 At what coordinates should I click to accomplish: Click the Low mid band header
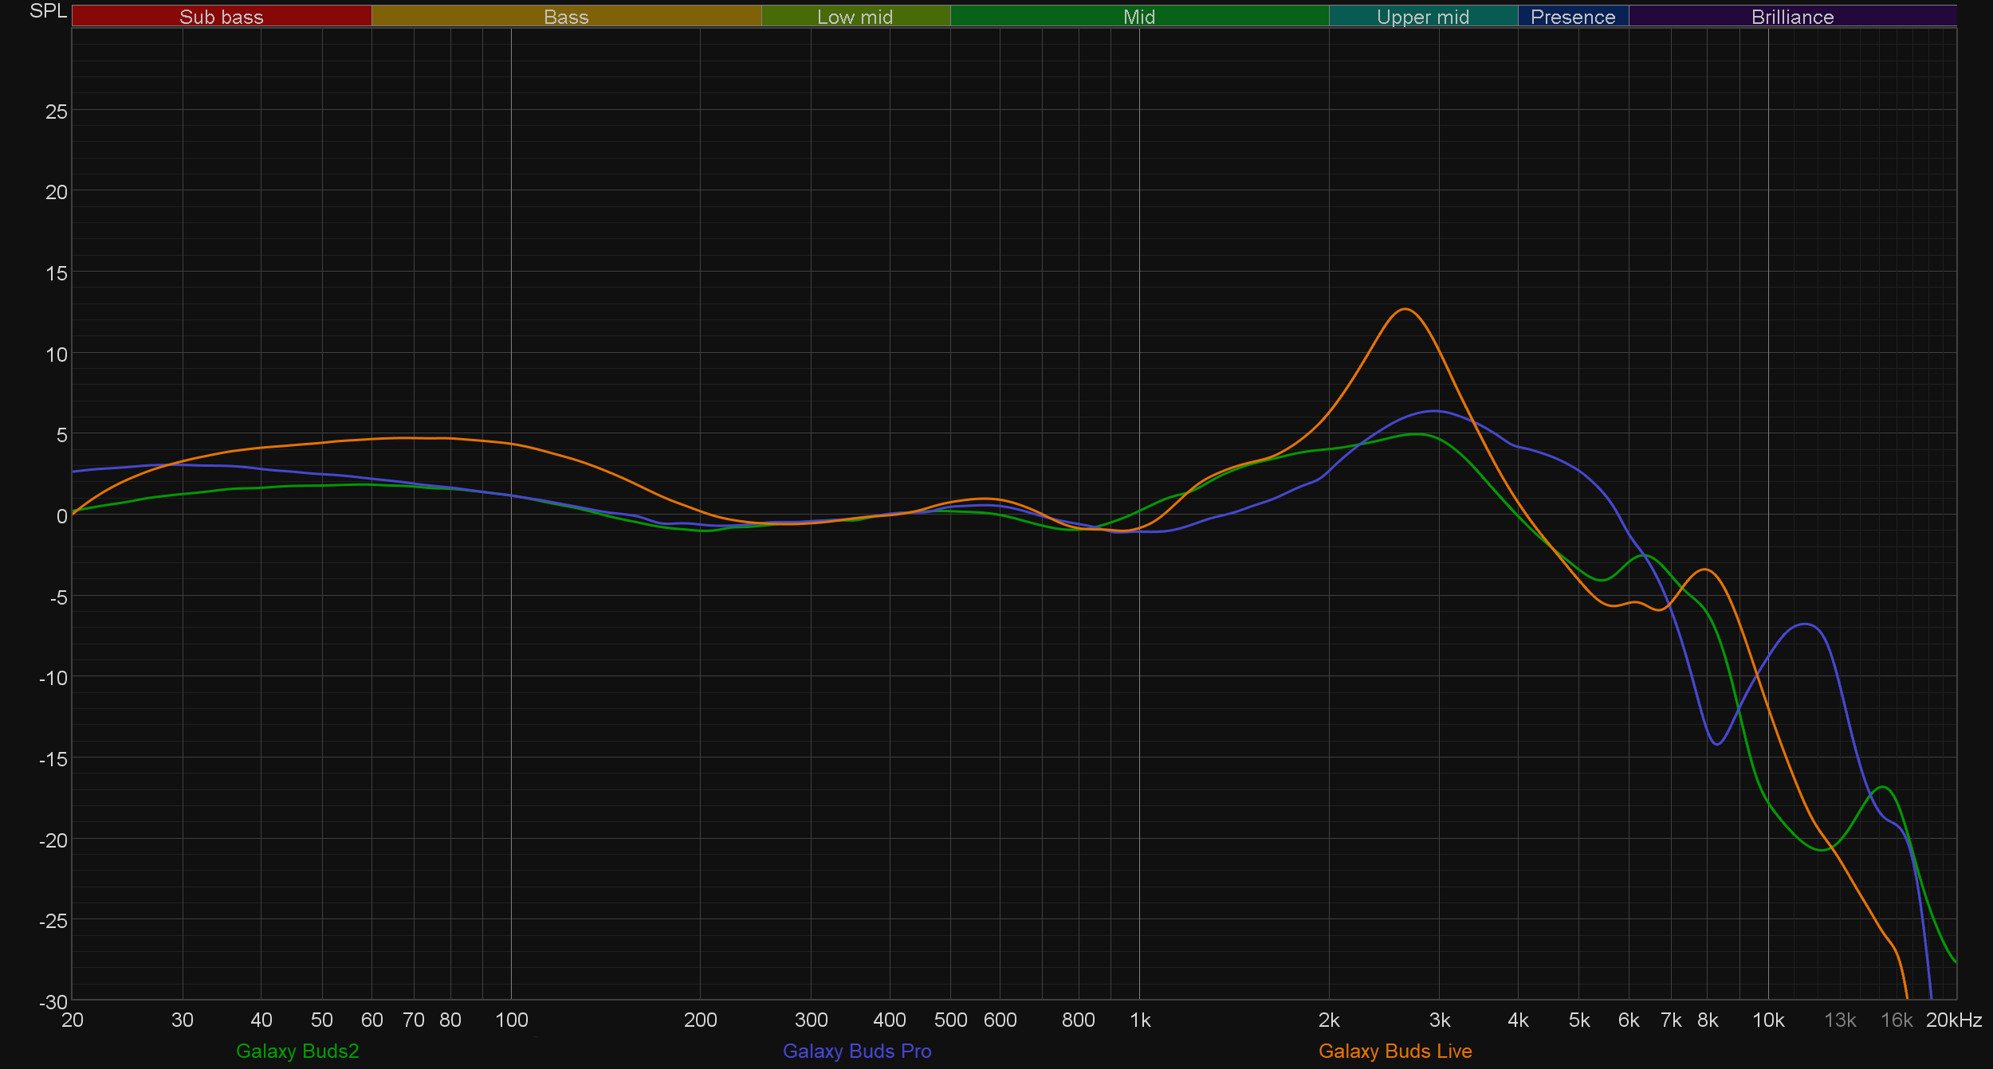855,16
